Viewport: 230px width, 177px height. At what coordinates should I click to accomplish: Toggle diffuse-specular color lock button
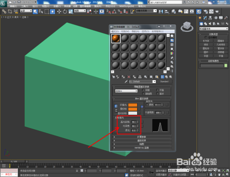coord(116,111)
